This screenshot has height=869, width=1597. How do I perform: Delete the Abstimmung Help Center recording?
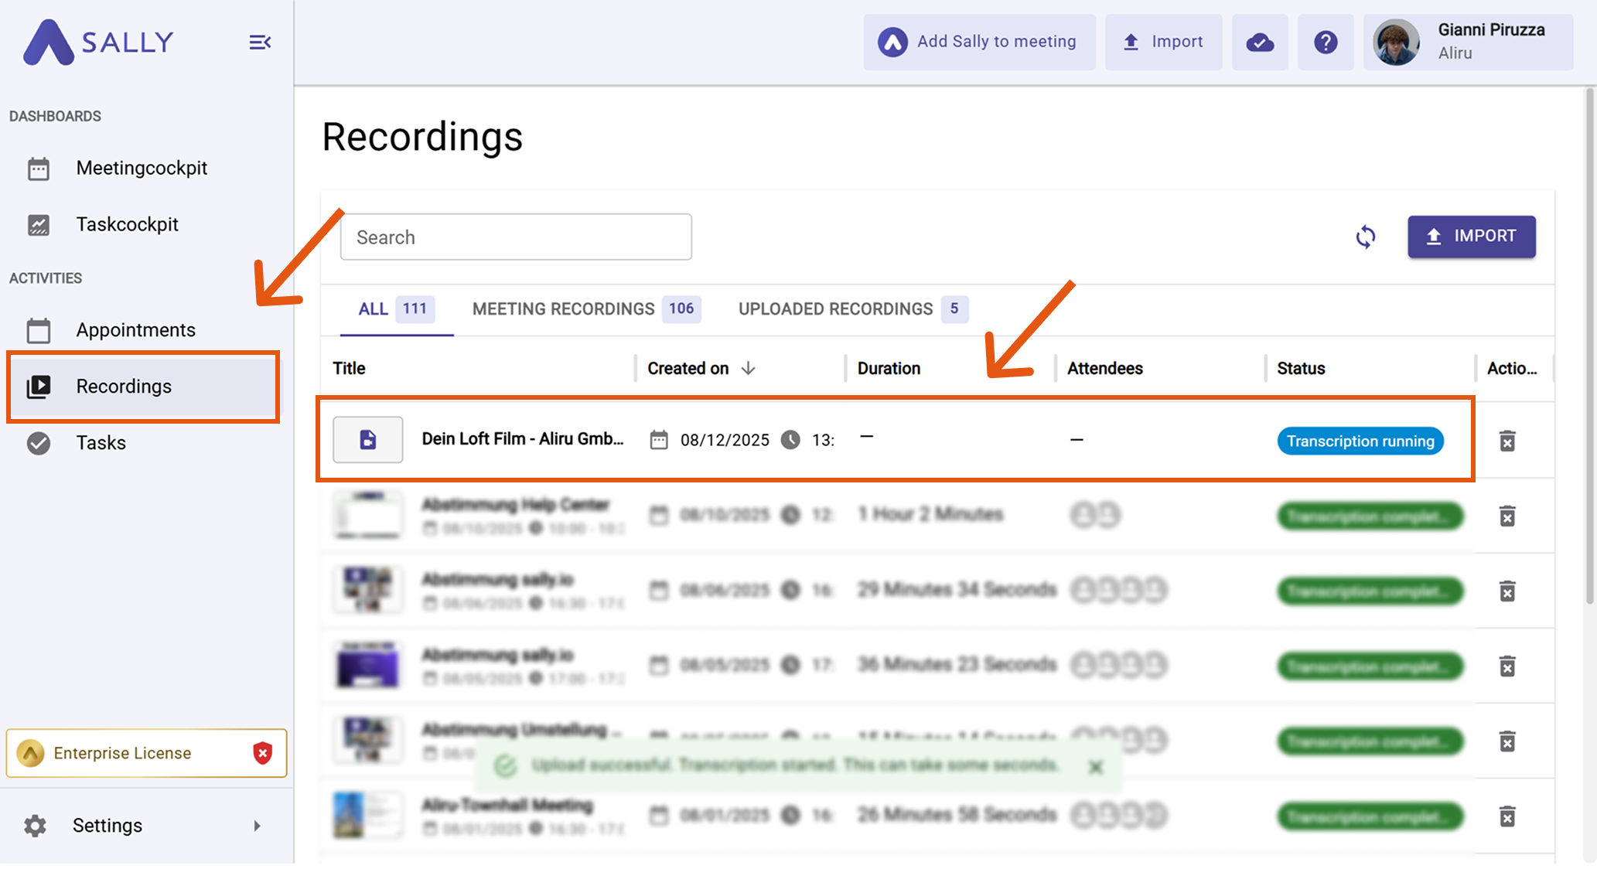[x=1507, y=516]
